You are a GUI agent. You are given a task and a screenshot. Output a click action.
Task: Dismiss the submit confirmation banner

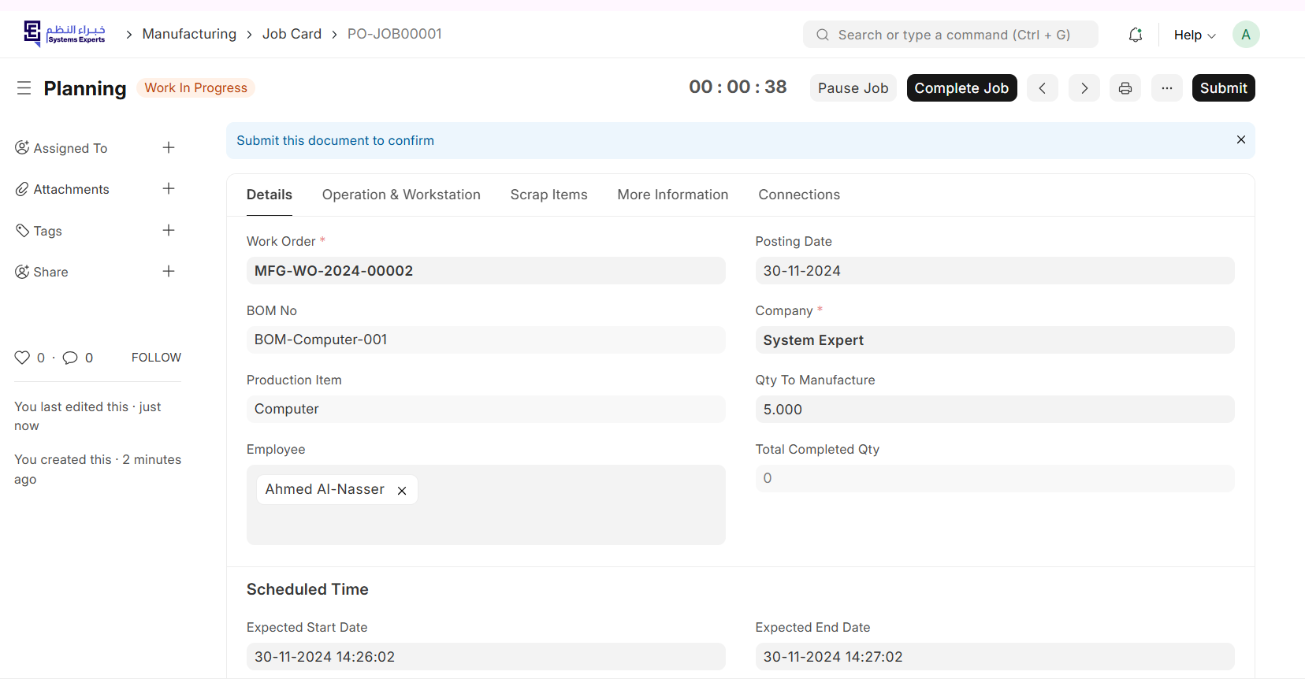pos(1240,140)
